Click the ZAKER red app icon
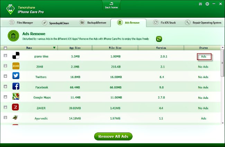 pos(15,107)
